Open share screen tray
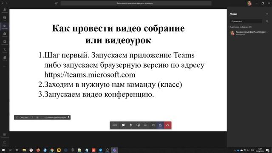The height and width of the screenshot is (153, 272). pos(138,125)
